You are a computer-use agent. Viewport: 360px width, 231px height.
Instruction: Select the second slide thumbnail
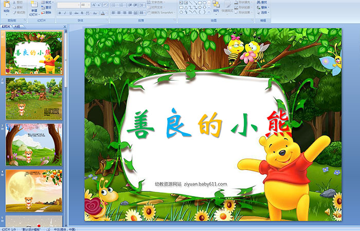(x=34, y=99)
